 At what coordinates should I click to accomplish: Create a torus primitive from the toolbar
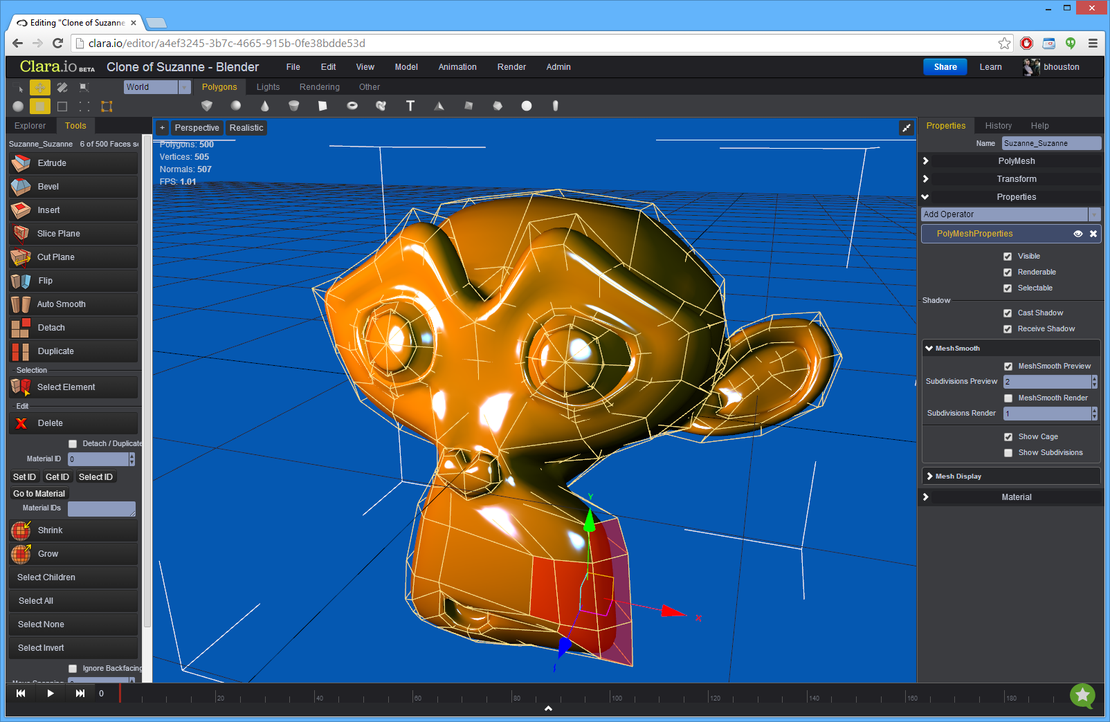(x=352, y=106)
